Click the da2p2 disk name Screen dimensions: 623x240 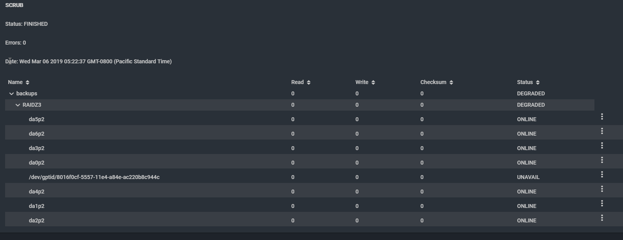(36, 220)
